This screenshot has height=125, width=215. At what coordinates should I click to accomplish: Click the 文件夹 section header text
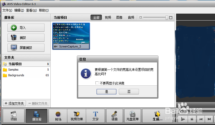click(x=9, y=57)
